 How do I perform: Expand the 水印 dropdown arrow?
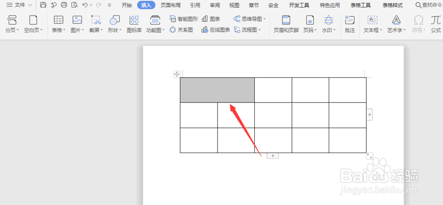pos(334,30)
